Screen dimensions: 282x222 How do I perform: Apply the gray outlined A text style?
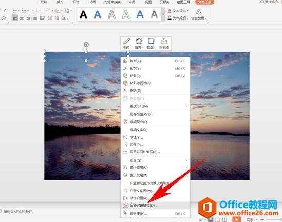(111, 14)
